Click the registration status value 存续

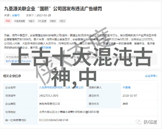(125, 104)
